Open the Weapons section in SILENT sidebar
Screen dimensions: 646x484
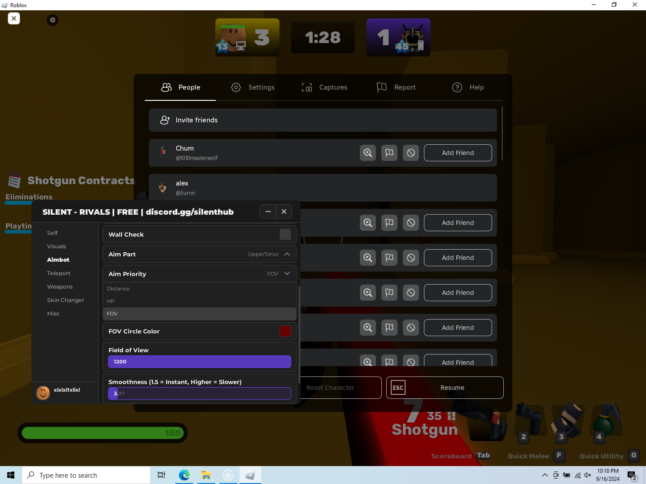[60, 287]
